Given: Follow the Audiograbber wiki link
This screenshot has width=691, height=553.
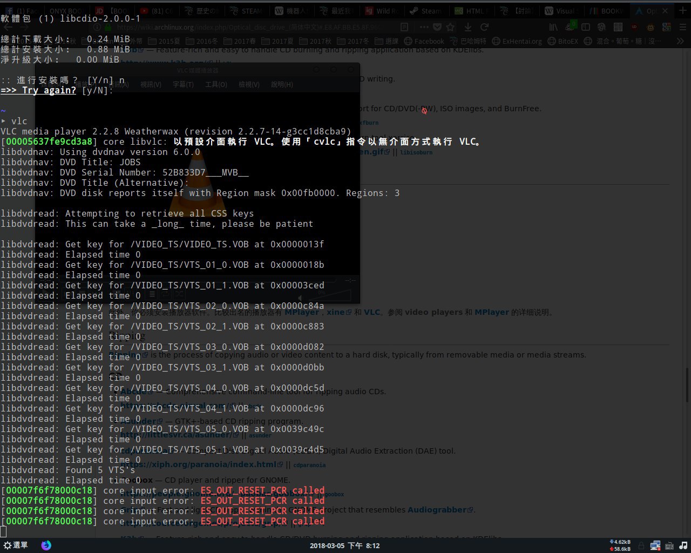Looking at the screenshot, I should pyautogui.click(x=440, y=510).
